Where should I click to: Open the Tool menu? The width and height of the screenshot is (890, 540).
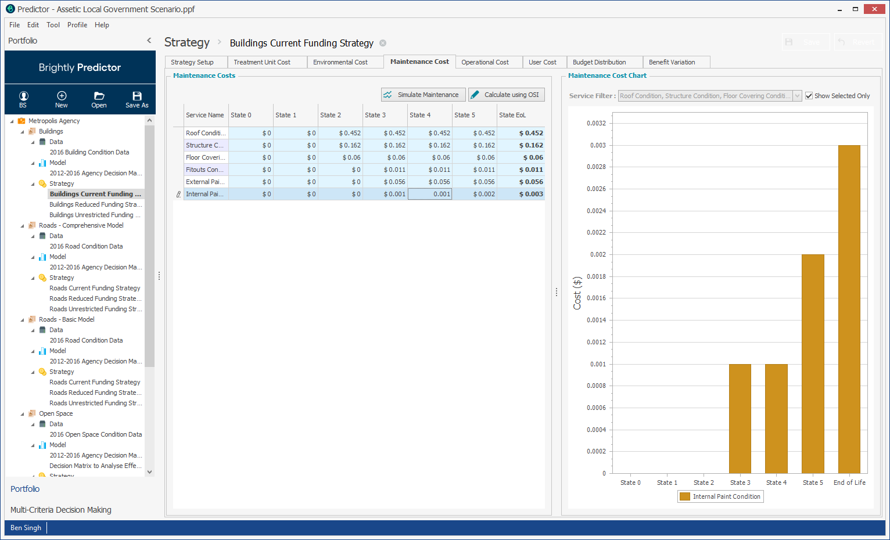pos(53,25)
